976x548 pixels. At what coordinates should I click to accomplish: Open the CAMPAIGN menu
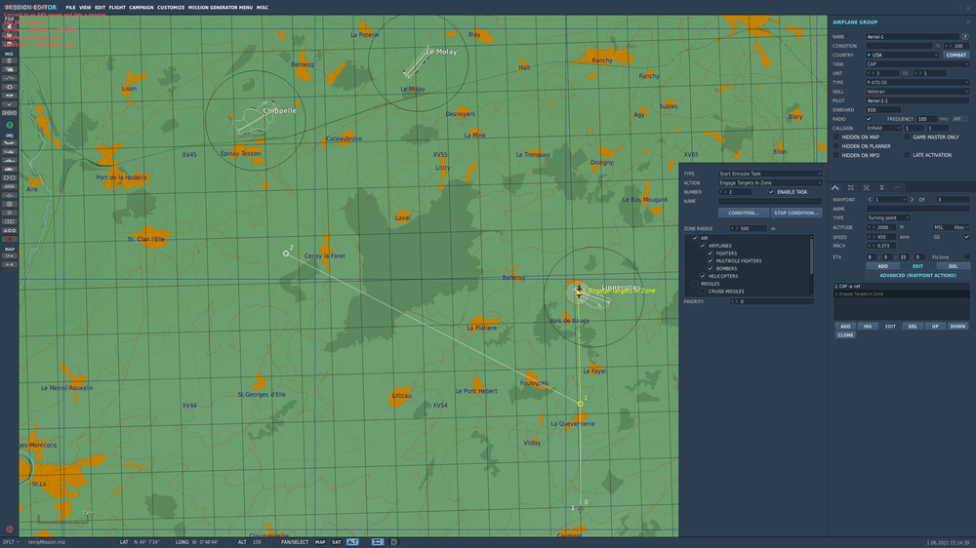(x=142, y=8)
